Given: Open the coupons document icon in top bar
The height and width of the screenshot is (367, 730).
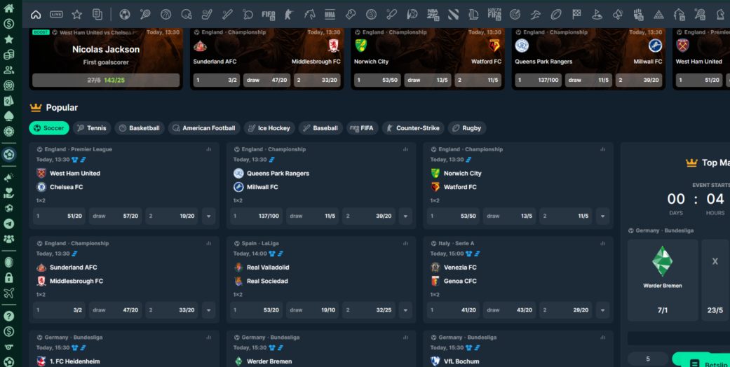Looking at the screenshot, I should 97,15.
